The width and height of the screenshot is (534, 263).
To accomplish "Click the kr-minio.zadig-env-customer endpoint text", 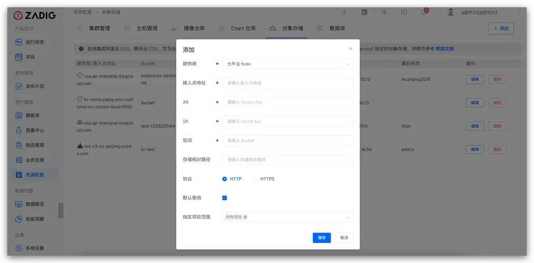I will click(105, 103).
